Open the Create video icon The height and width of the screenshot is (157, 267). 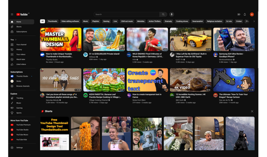(239, 15)
